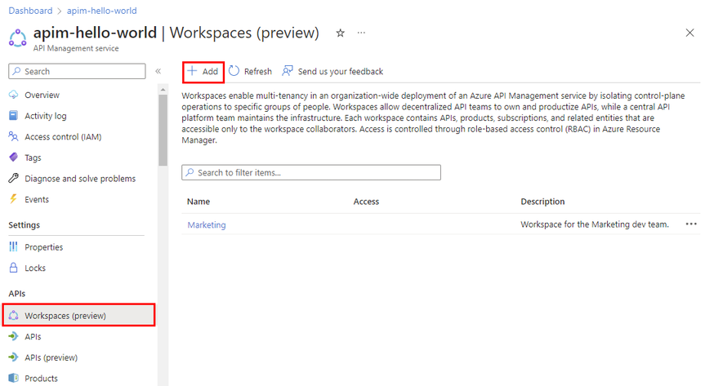
Task: Open the header more options ellipsis
Action: [x=361, y=33]
